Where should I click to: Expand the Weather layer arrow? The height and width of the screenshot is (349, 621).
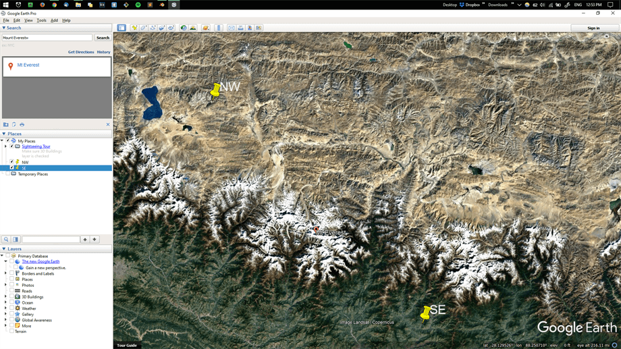[5, 308]
